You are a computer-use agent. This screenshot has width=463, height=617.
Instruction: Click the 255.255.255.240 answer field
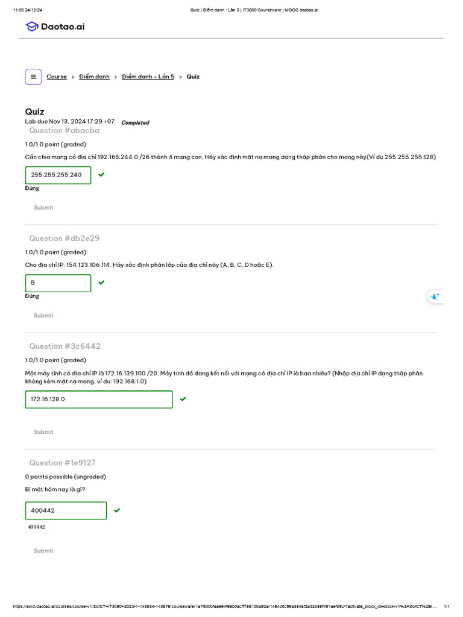(x=58, y=175)
